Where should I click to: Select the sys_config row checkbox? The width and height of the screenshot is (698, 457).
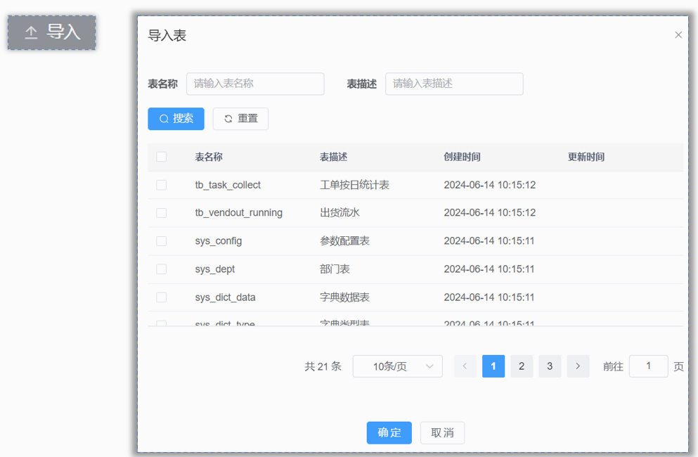click(162, 241)
